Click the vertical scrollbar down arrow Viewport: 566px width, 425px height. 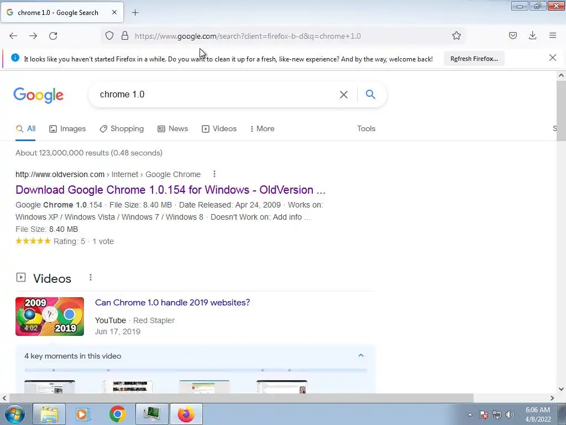pos(561,389)
